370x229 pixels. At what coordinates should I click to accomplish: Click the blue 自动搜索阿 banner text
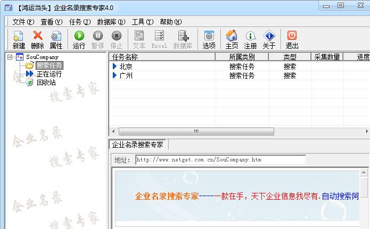coord(340,196)
